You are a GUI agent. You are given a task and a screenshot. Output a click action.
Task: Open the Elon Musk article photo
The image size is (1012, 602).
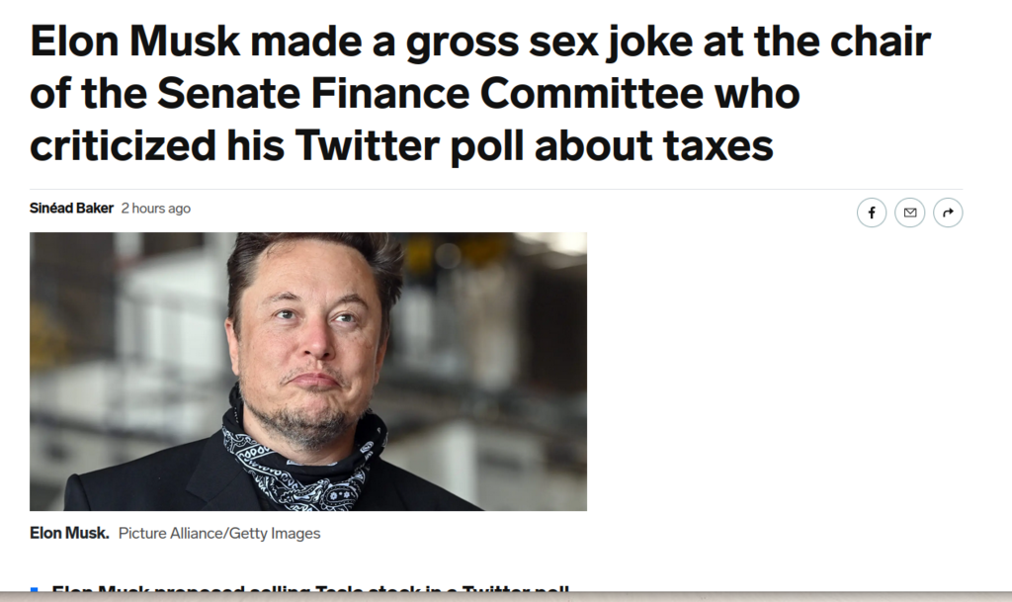click(308, 372)
